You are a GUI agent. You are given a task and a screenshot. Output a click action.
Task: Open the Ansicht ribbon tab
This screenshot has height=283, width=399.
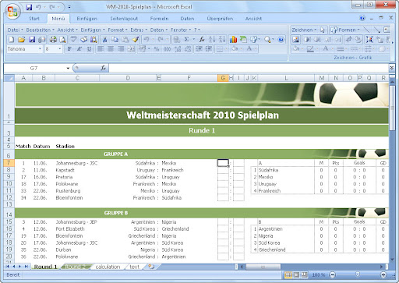click(x=253, y=19)
